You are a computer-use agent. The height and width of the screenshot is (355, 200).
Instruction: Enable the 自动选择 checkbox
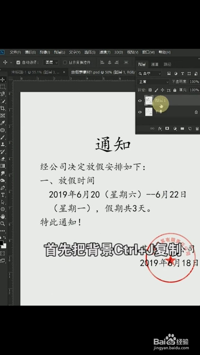click(x=18, y=62)
